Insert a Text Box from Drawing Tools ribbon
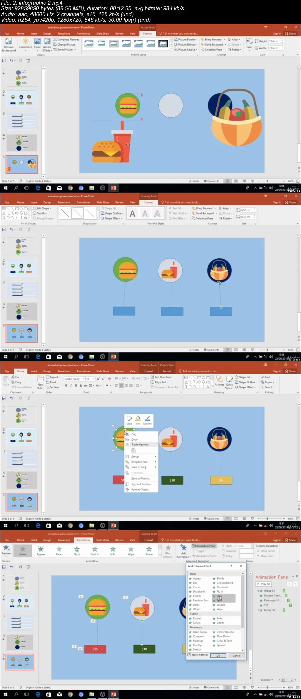This screenshot has width=301, height=699. click(40, 213)
